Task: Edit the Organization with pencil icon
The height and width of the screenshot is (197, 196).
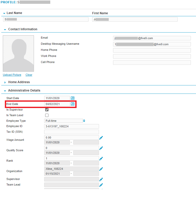Action: (101, 169)
